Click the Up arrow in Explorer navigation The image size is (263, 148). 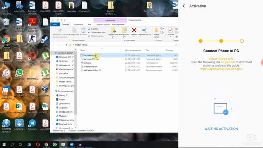[67, 45]
